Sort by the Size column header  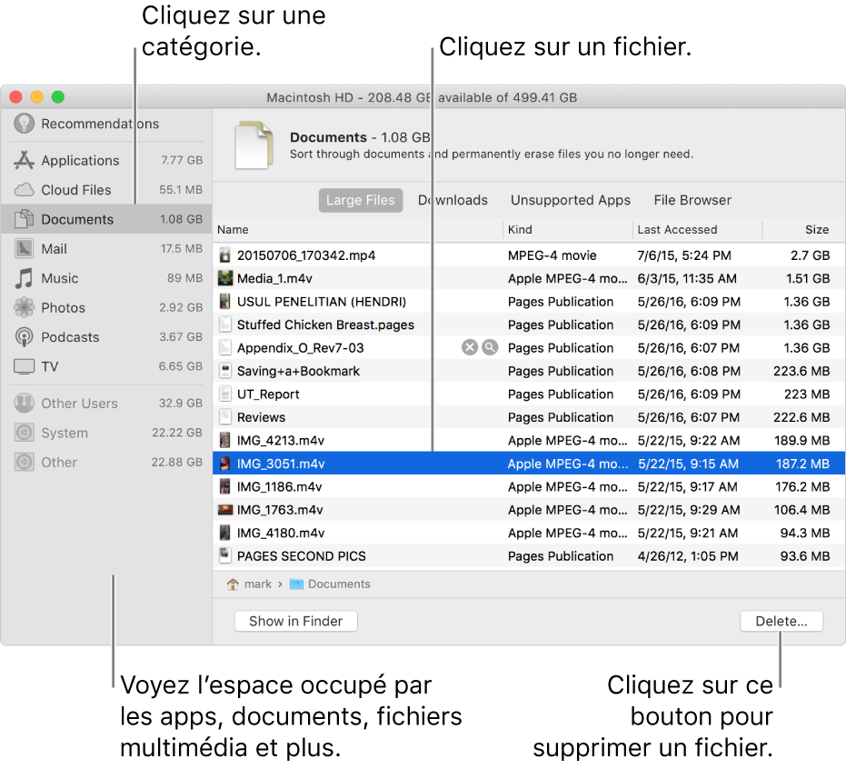click(x=804, y=230)
